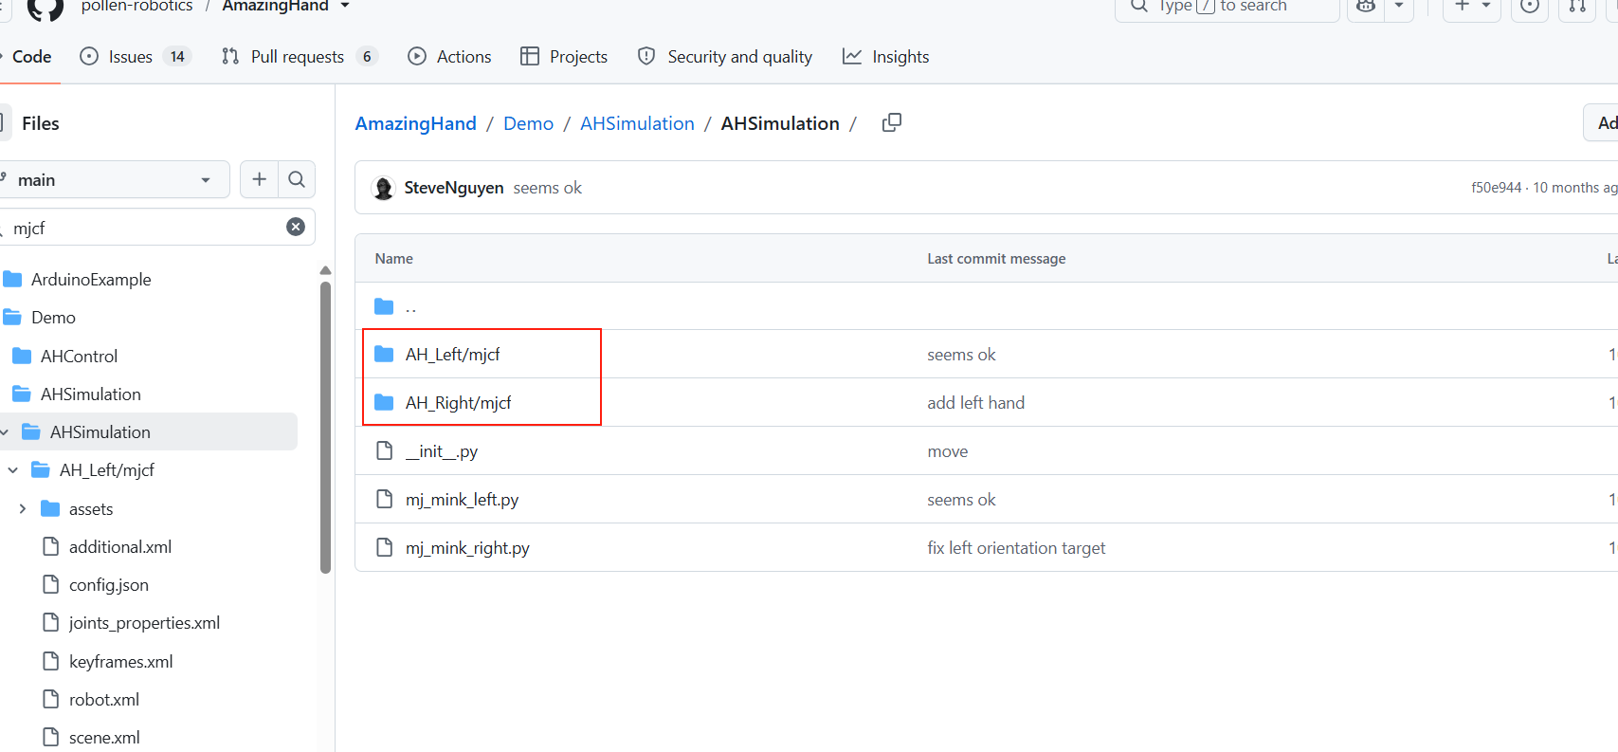Select ArduinoExample folder in the tree

click(91, 280)
